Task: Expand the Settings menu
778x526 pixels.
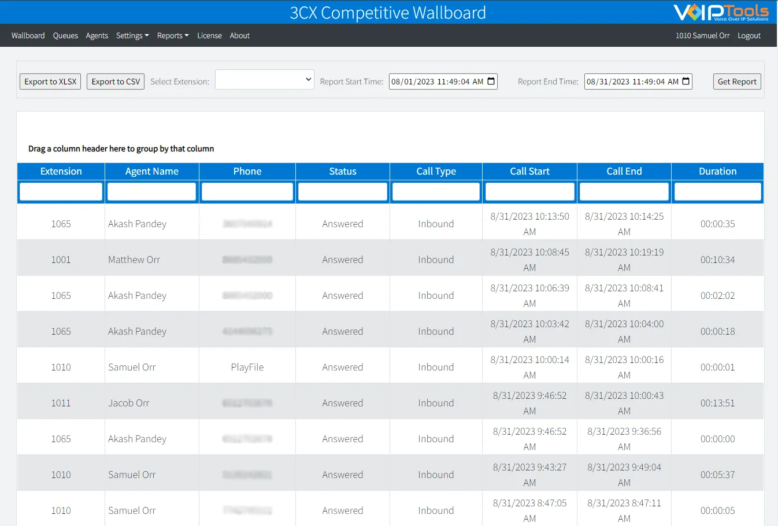Action: [x=132, y=36]
